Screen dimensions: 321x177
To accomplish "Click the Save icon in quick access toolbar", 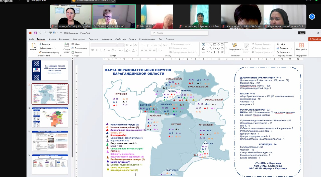I will [x=35, y=33].
